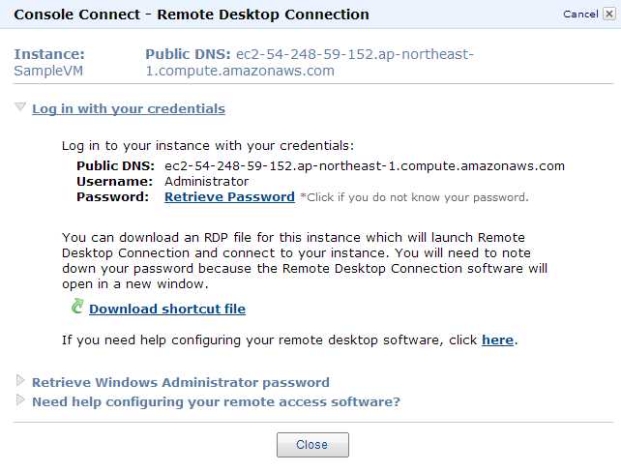Click the X icon beside Cancel
The width and height of the screenshot is (621, 472).
pyautogui.click(x=607, y=15)
